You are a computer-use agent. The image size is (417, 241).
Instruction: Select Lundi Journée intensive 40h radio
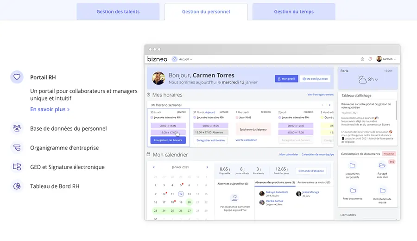[152, 117]
